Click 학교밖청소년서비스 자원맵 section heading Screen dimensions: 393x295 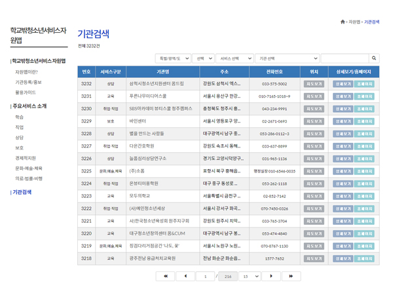point(39,61)
